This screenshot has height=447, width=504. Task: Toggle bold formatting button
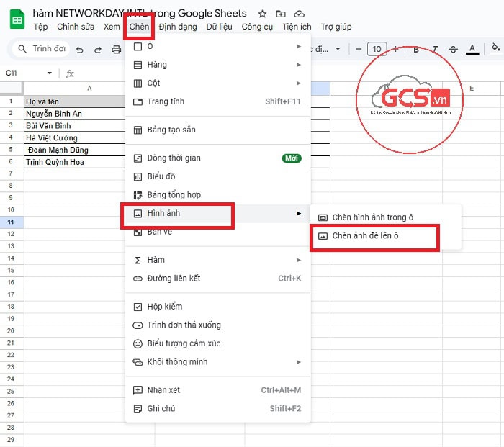(416, 50)
